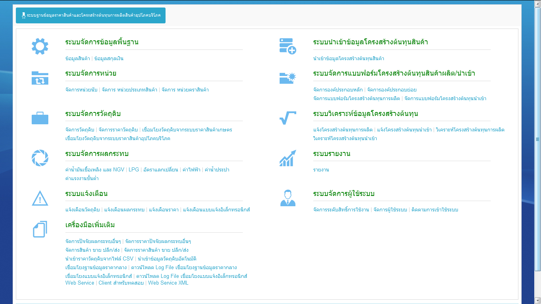Open the รายงาน link
This screenshot has width=541, height=304.
(x=321, y=170)
